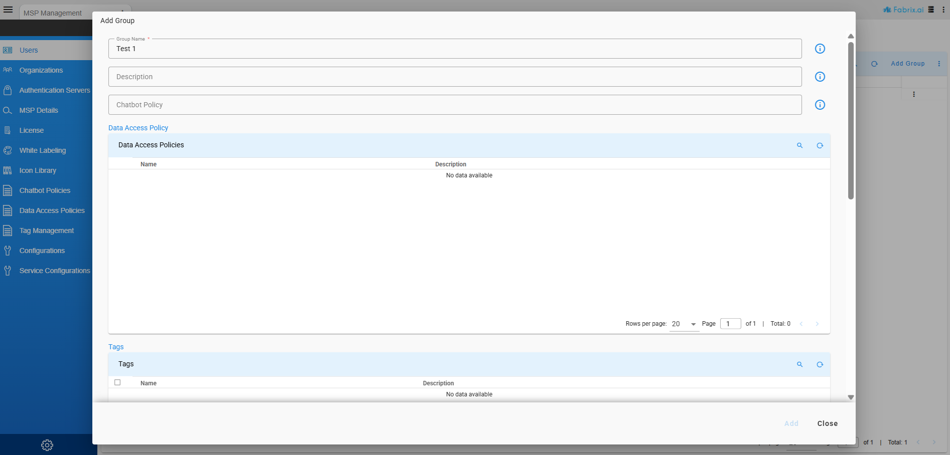950x455 pixels.
Task: Toggle the hamburger menu icon
Action: [x=8, y=10]
